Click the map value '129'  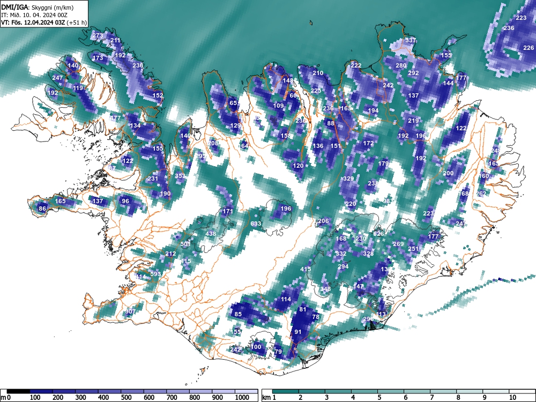235,125
